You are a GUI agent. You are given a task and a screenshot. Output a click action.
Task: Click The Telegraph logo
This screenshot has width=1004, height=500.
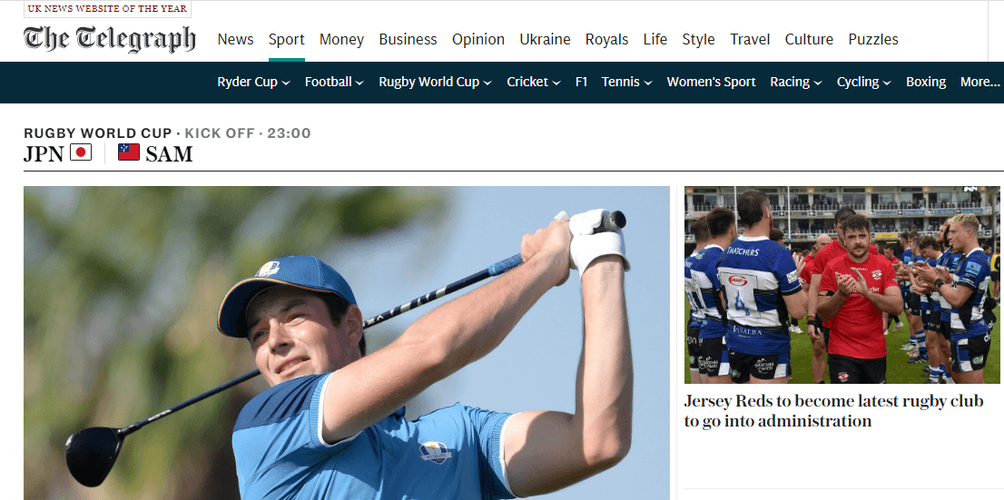(x=109, y=39)
